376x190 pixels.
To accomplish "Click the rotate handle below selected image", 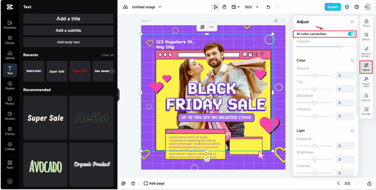I will coord(207,159).
